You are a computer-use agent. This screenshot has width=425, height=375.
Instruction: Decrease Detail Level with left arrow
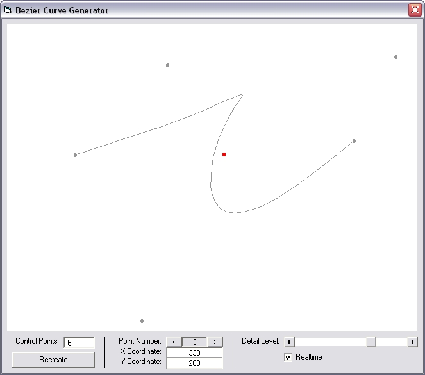(289, 342)
